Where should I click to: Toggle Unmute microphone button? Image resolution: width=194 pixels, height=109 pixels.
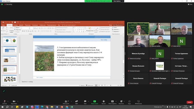[5, 102]
